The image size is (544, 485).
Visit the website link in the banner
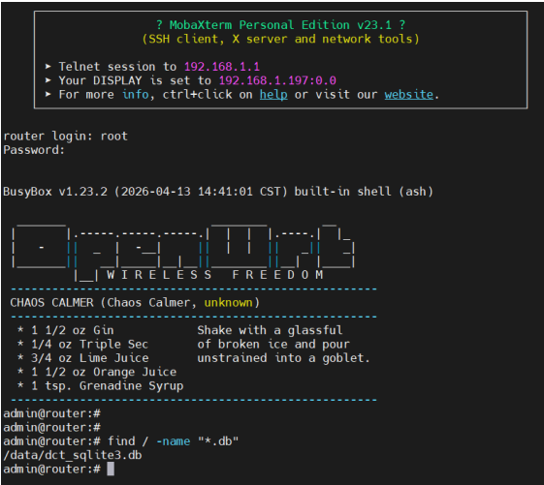click(408, 95)
